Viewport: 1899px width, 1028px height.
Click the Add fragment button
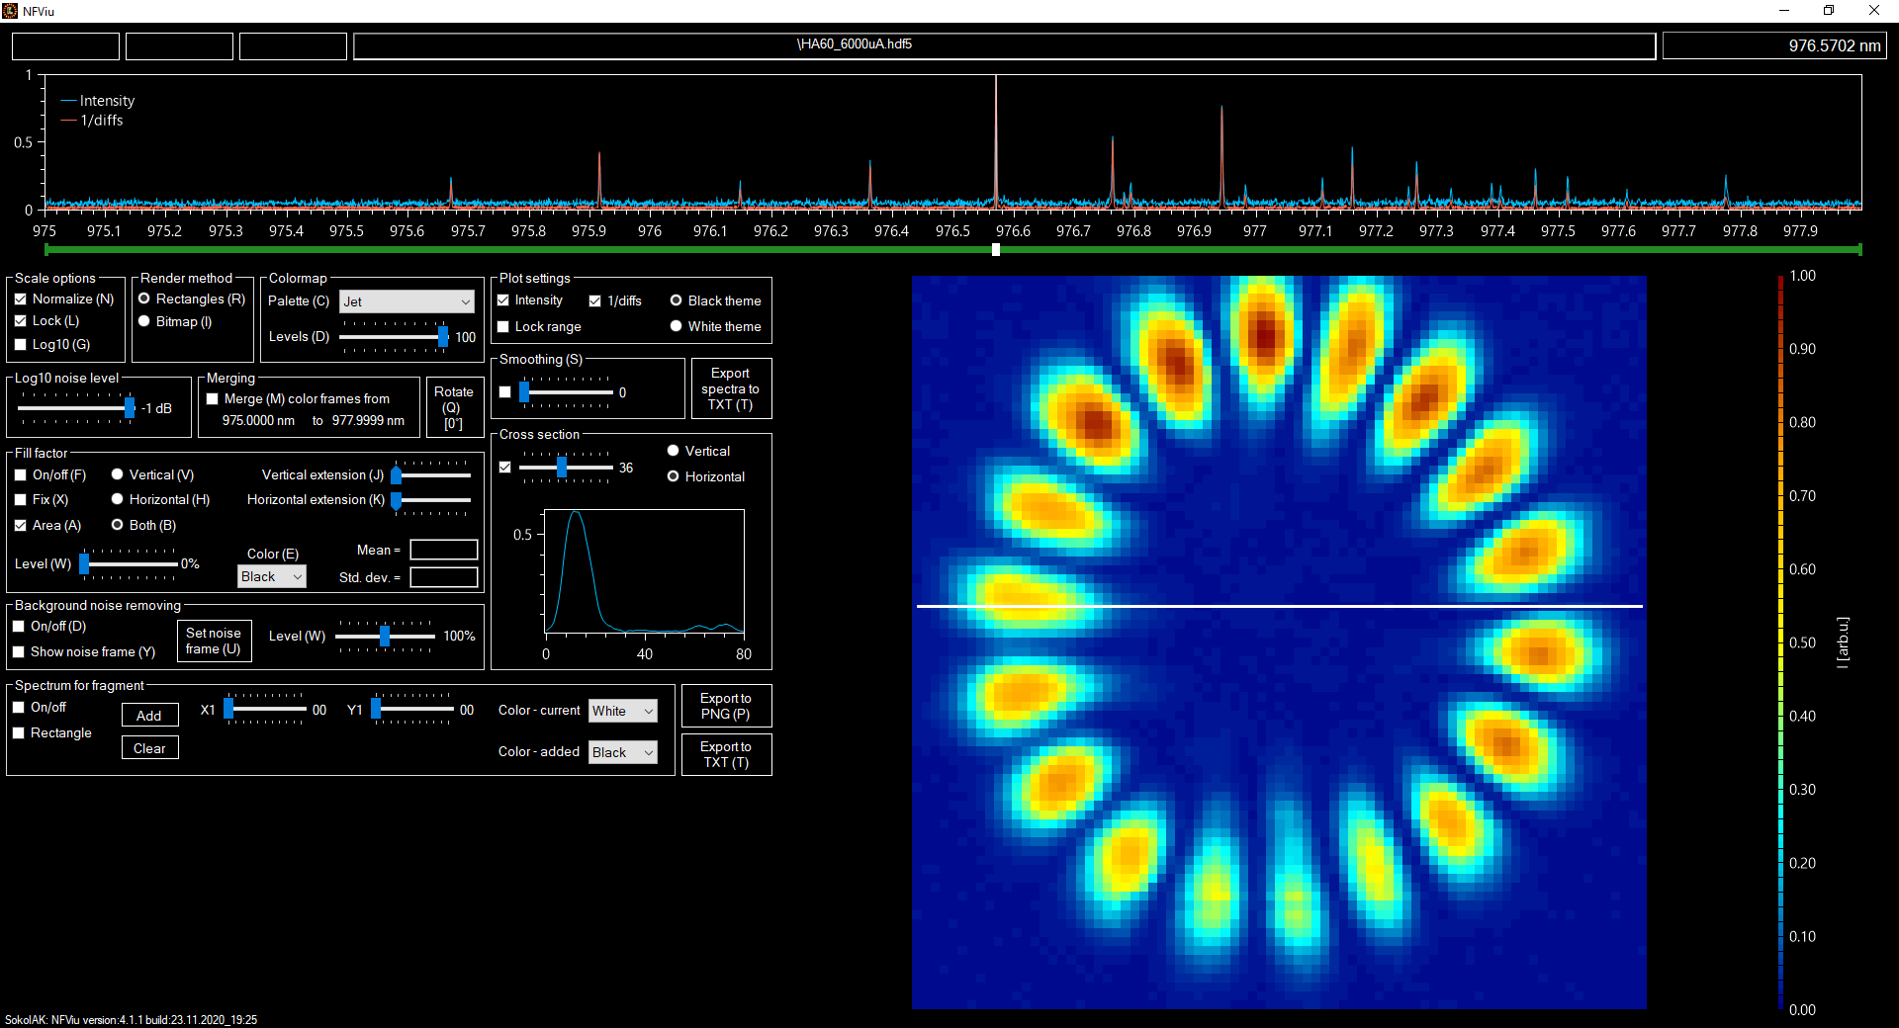click(149, 716)
